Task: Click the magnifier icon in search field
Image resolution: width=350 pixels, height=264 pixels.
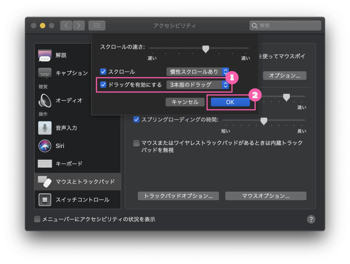Action: [x=254, y=26]
